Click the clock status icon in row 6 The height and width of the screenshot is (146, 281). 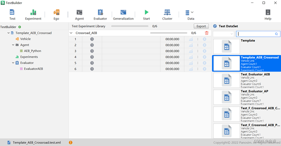(92, 69)
